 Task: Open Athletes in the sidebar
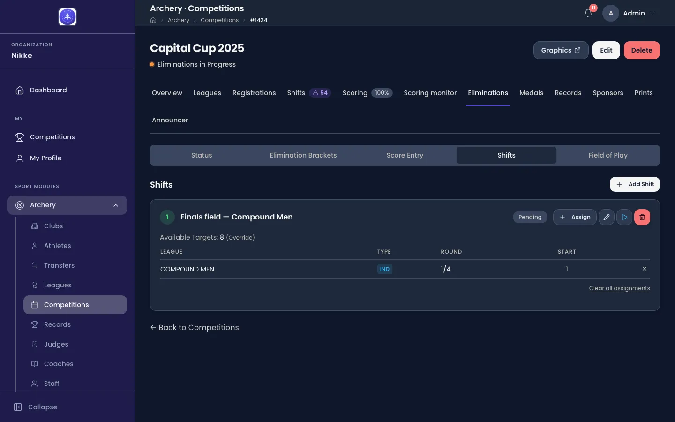click(75, 246)
